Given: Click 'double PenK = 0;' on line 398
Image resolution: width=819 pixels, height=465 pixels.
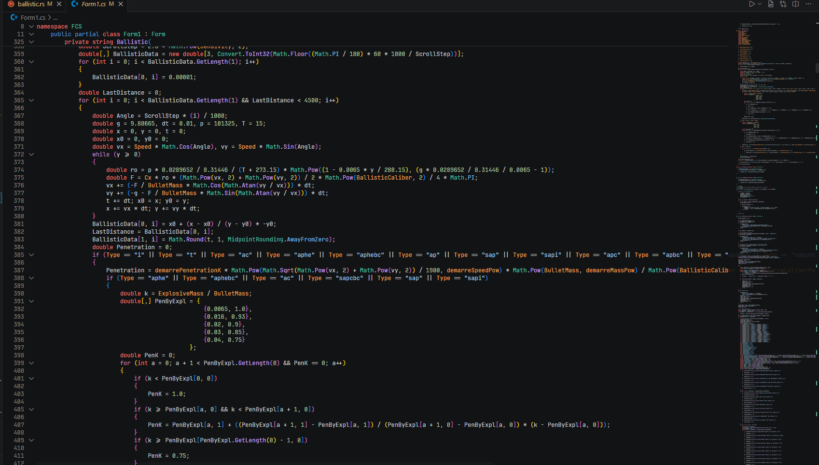Looking at the screenshot, I should click(148, 355).
